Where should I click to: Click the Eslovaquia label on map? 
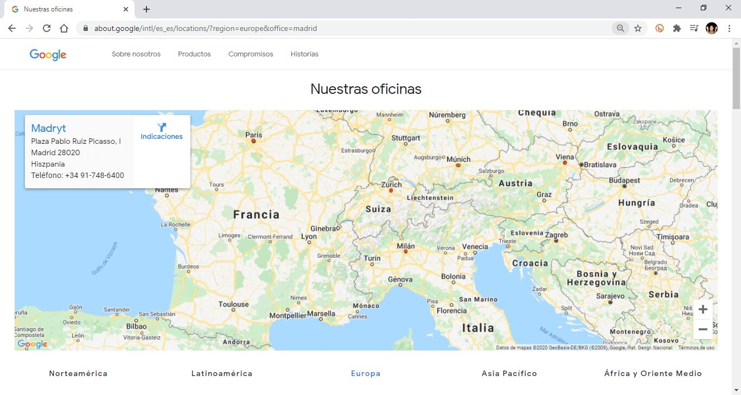(632, 146)
